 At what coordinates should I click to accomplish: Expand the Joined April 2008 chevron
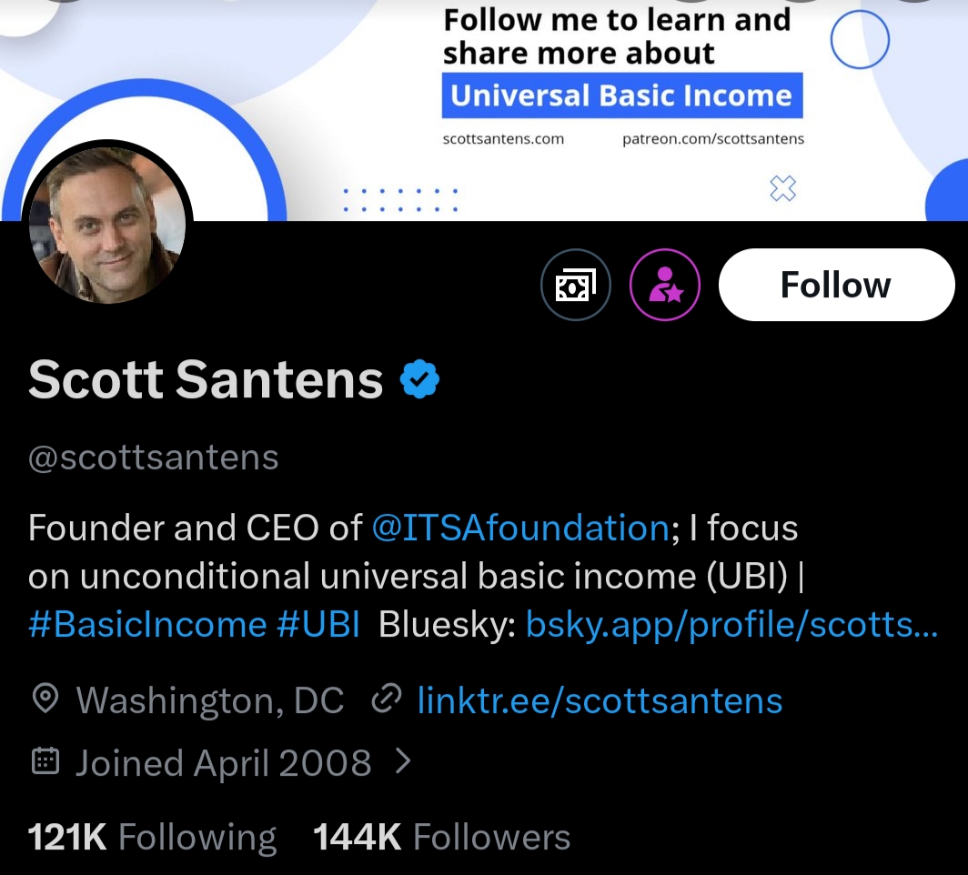coord(403,761)
